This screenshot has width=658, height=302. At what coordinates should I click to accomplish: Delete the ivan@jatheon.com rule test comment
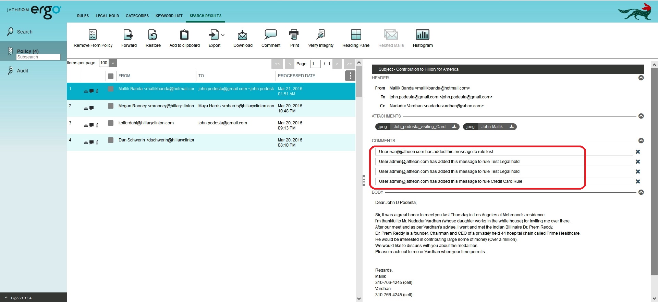(638, 152)
